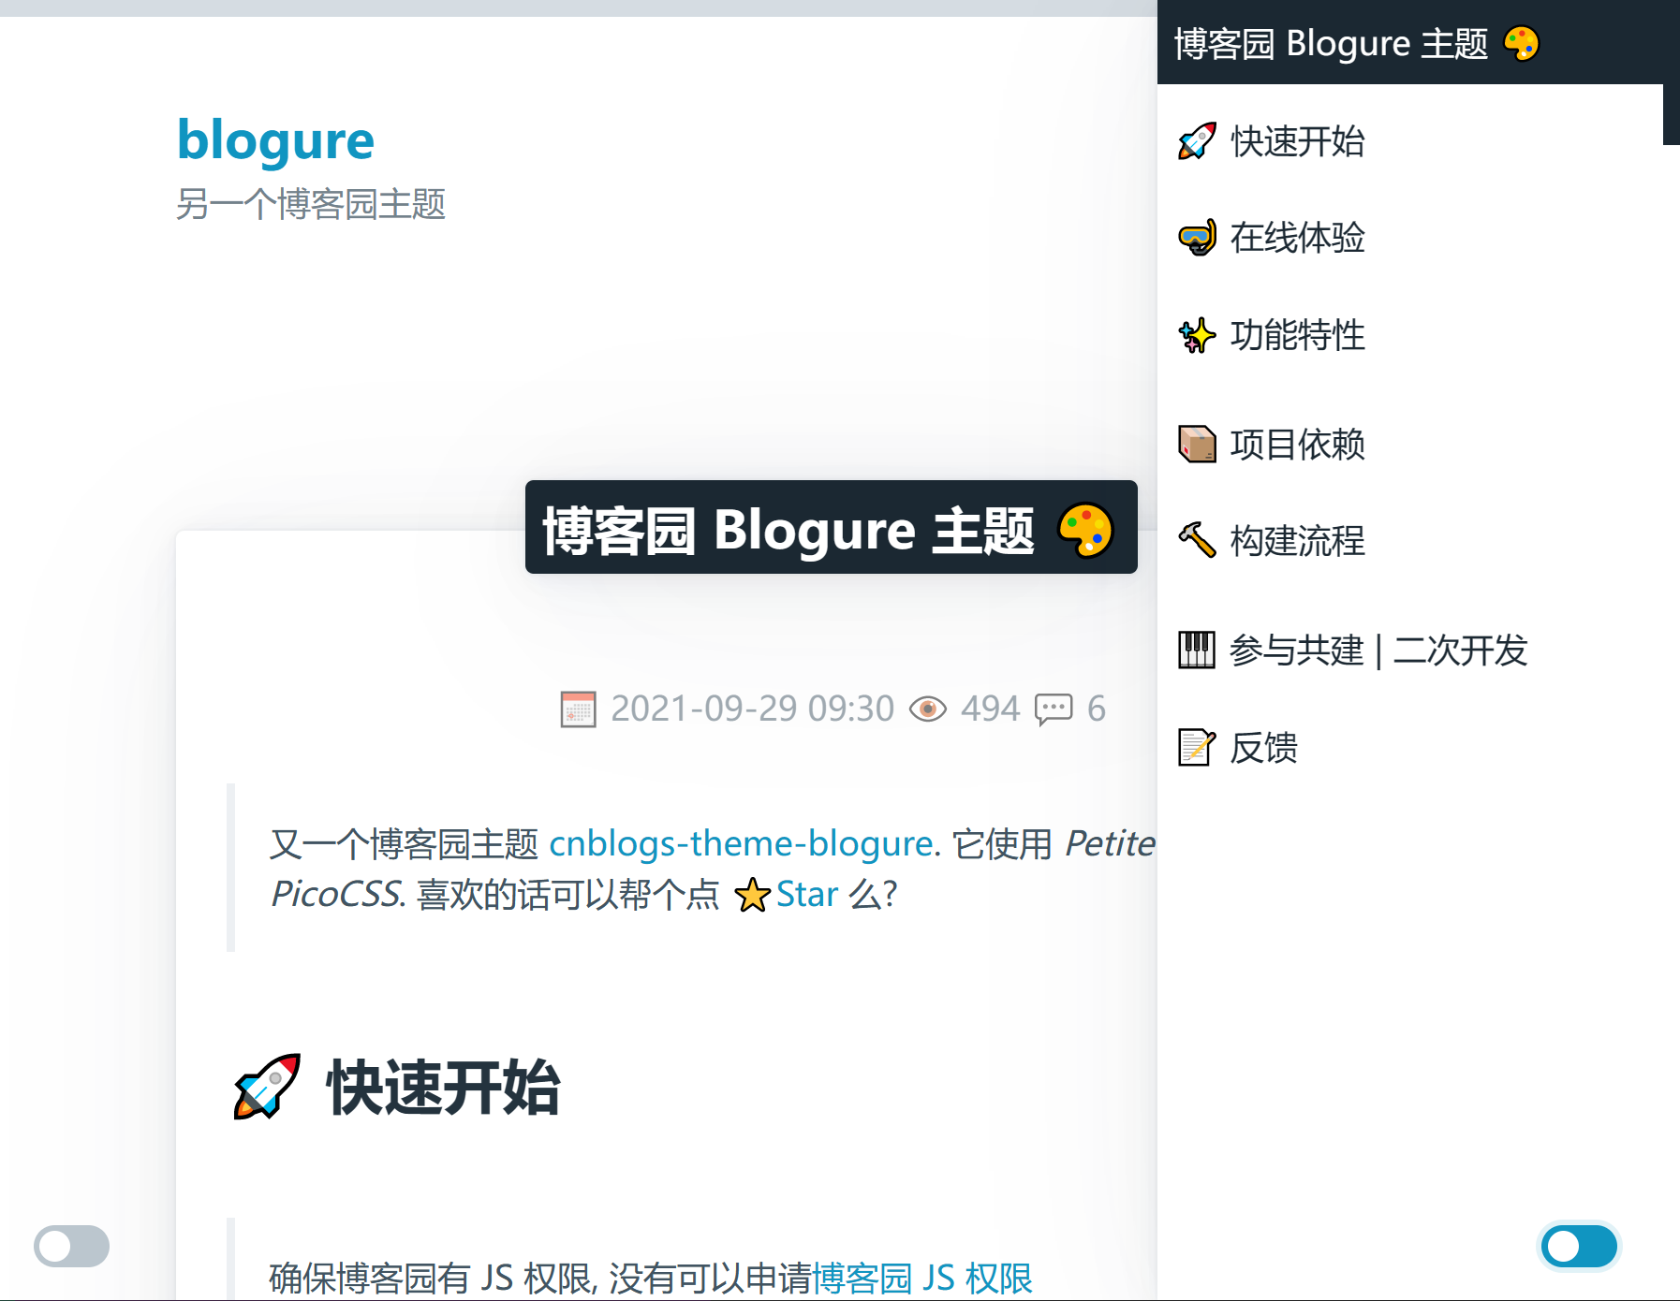Click the palette icon in the sidebar header

(x=1521, y=43)
